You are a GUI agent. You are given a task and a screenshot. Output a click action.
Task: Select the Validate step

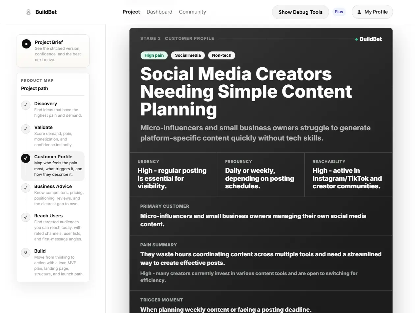(x=53, y=136)
